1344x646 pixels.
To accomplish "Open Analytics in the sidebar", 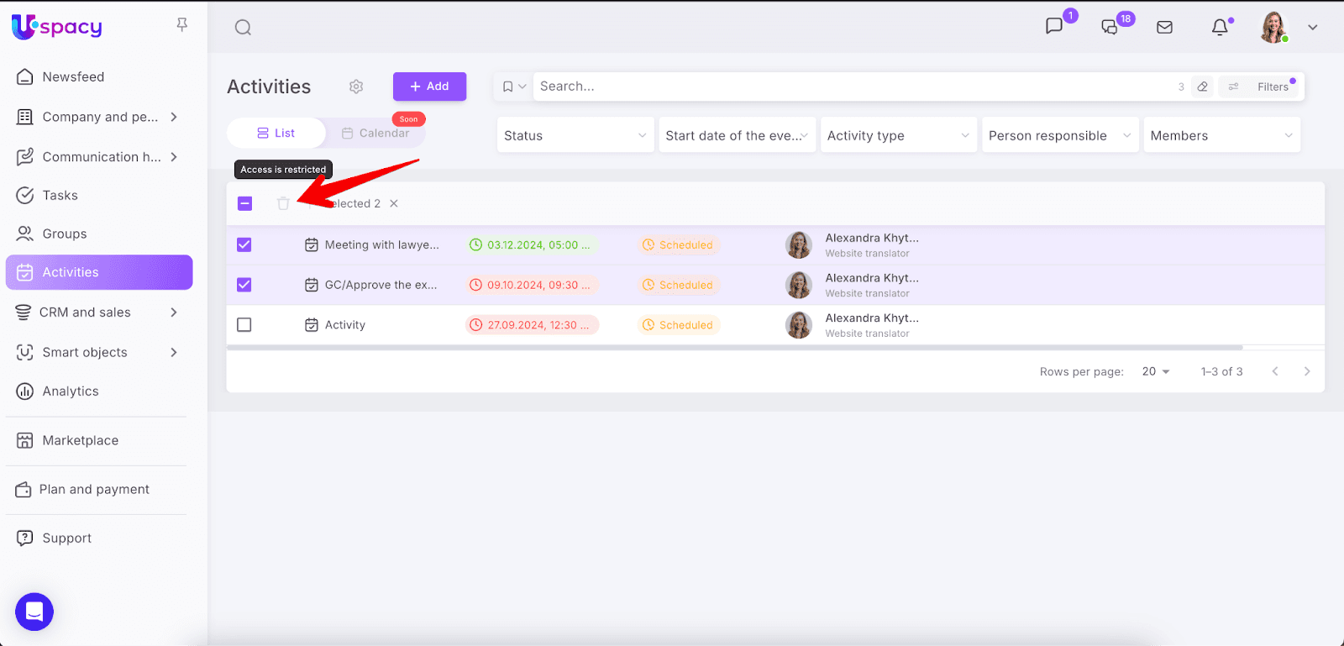I will point(71,391).
